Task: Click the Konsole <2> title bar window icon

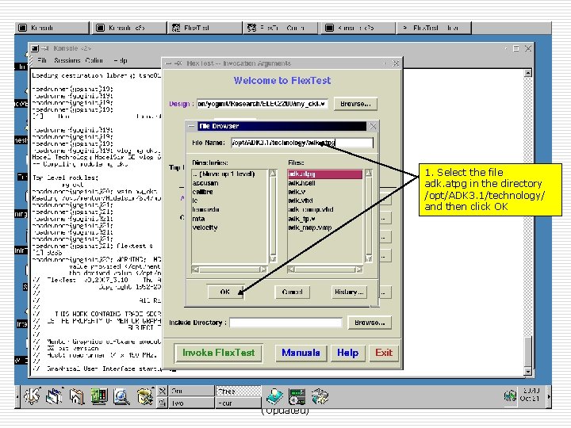Action: click(x=35, y=48)
